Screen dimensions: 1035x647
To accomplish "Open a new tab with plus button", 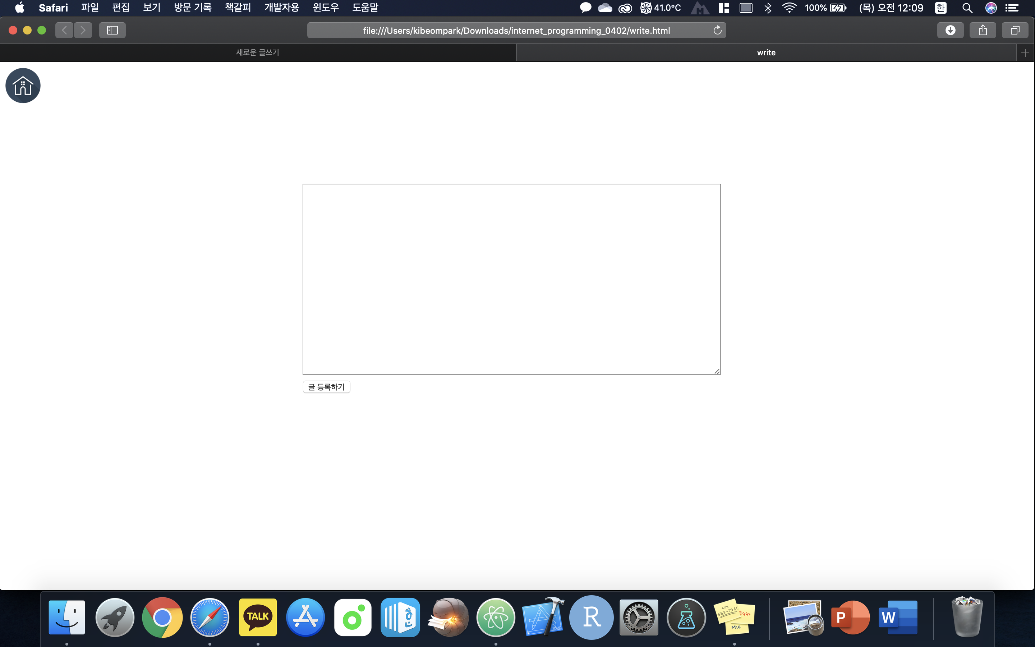I will (1025, 52).
